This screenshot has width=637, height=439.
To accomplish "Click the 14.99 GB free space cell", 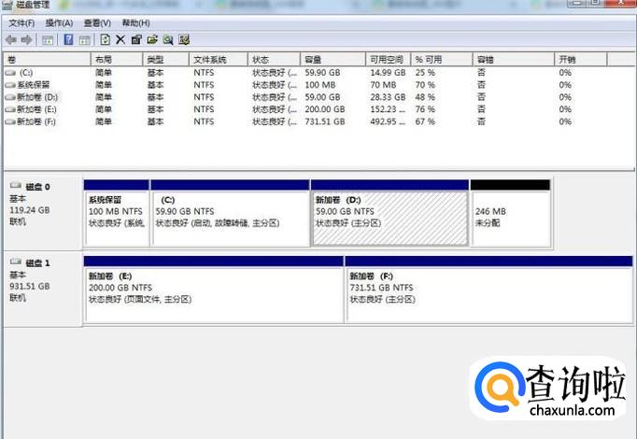I will pyautogui.click(x=388, y=73).
